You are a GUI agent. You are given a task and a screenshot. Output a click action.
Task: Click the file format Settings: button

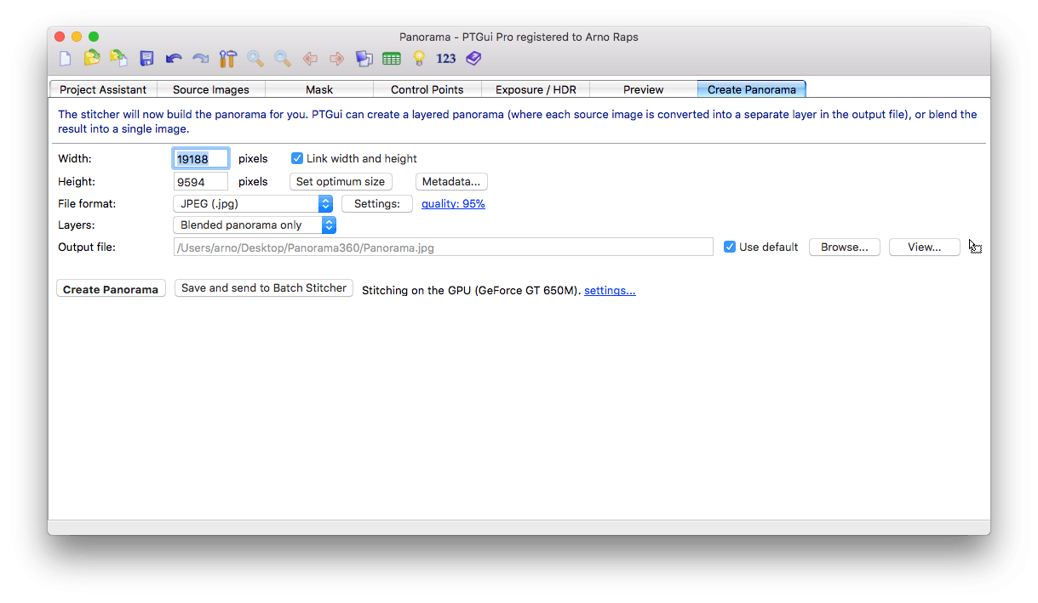coord(377,204)
